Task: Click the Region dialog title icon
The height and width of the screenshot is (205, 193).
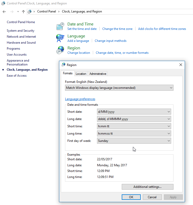Action: [63, 65]
